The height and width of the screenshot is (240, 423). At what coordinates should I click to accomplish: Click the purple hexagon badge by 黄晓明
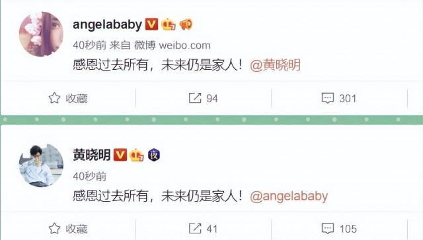coord(154,155)
